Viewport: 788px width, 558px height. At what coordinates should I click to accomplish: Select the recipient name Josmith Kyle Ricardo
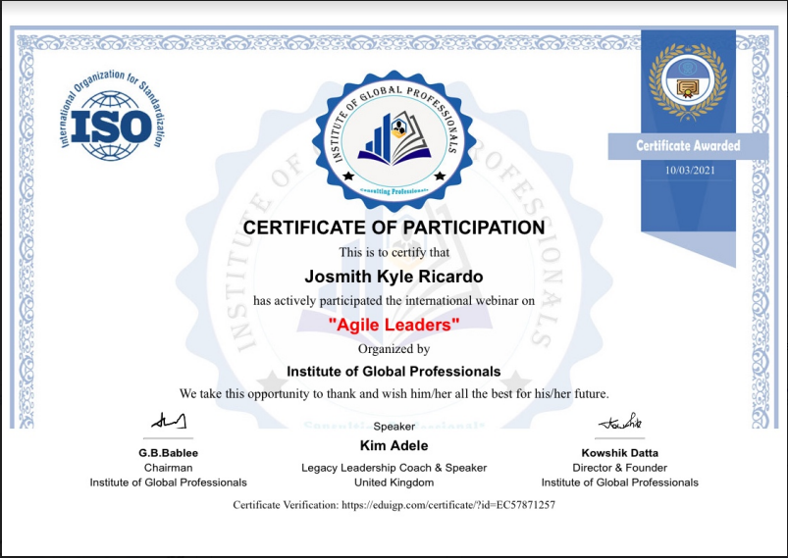pos(394,277)
